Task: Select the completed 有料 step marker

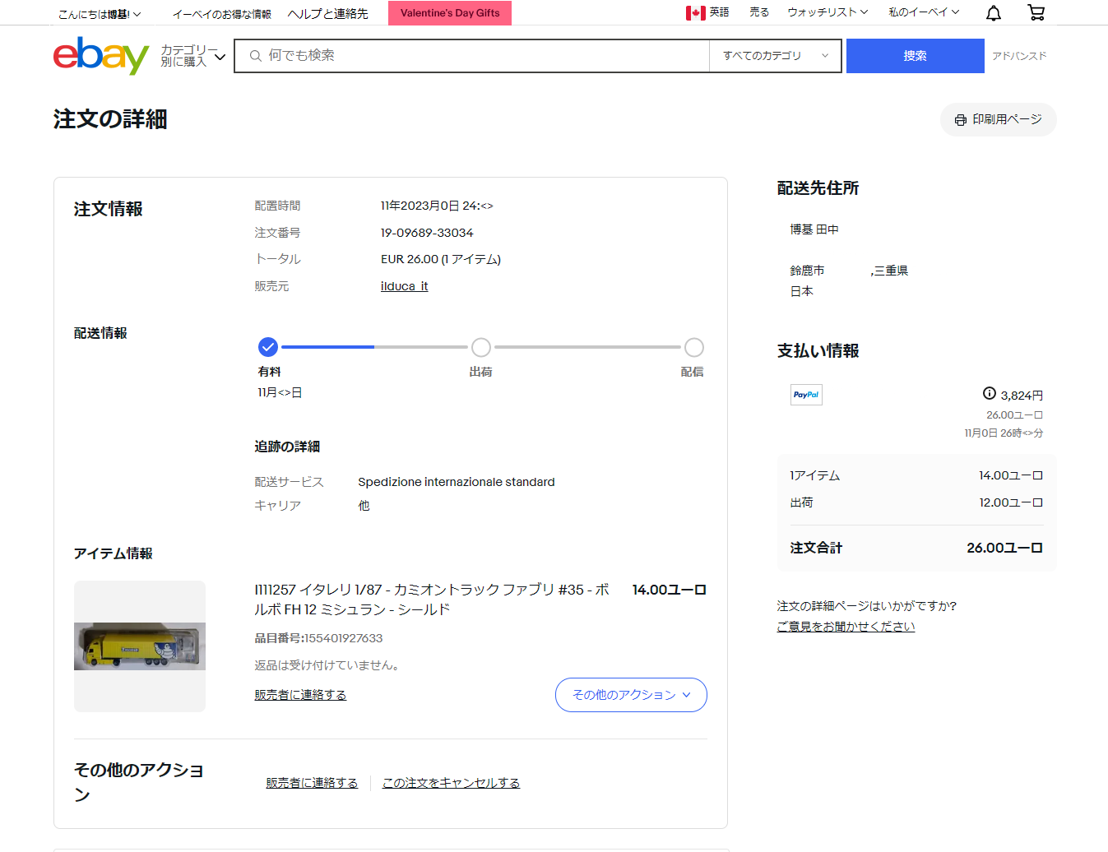Action: (268, 347)
